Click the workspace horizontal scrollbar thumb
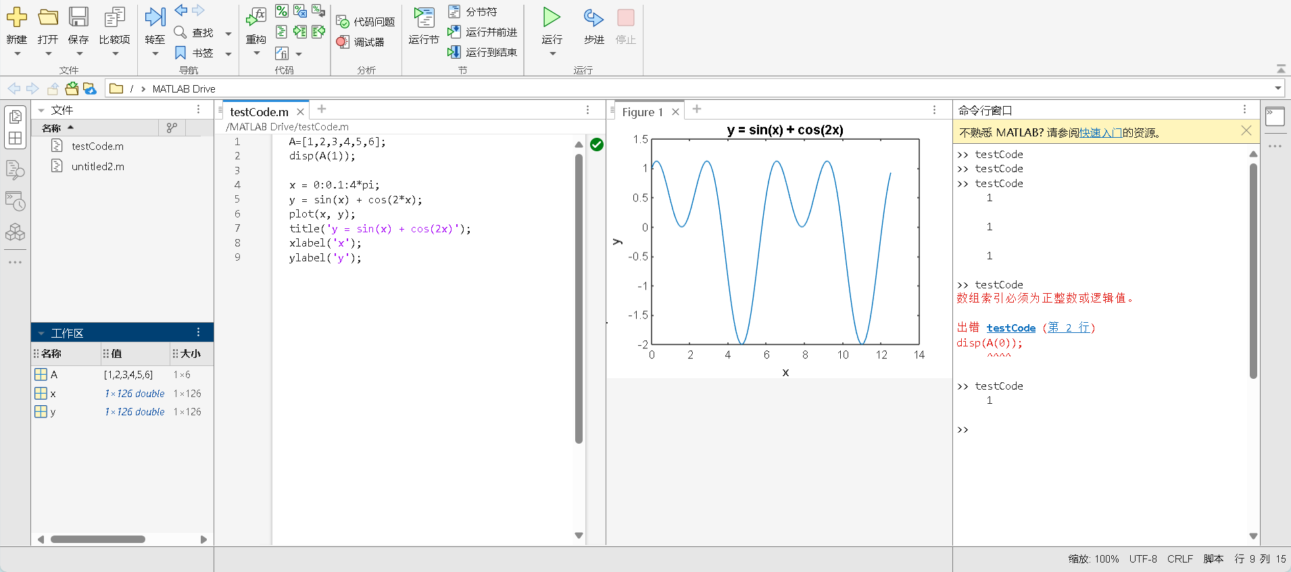 tap(98, 539)
